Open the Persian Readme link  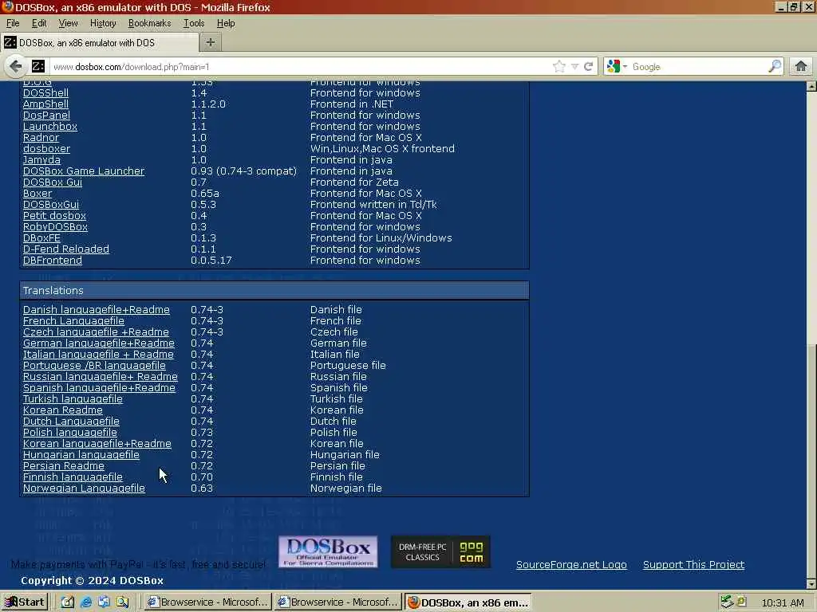(x=64, y=466)
